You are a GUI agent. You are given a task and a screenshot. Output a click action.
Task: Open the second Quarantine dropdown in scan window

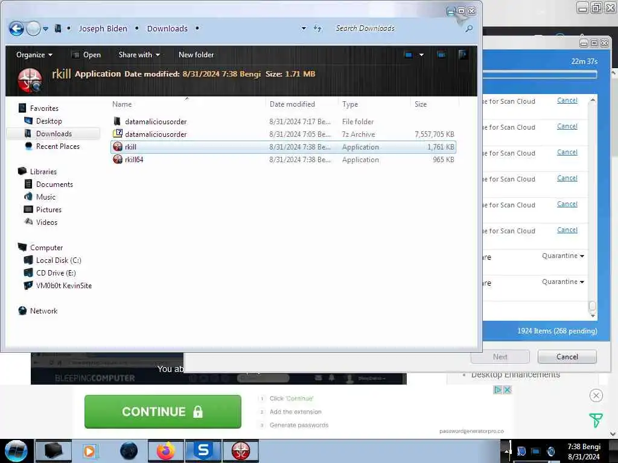563,282
